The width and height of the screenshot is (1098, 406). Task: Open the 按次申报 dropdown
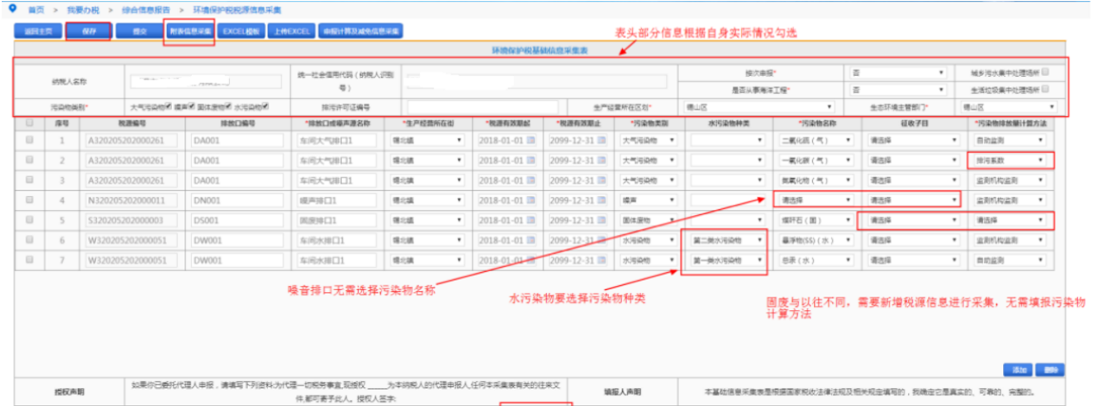tap(898, 73)
